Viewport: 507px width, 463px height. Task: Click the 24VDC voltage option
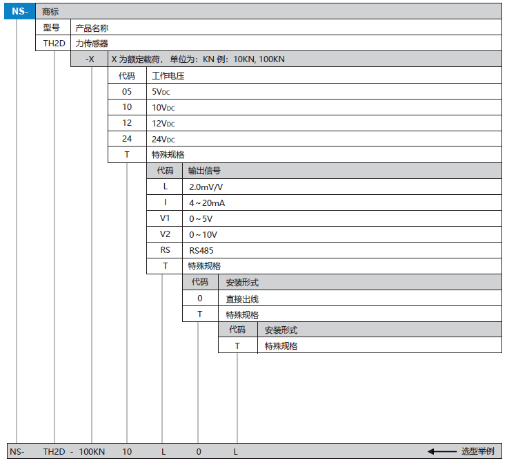(x=163, y=139)
